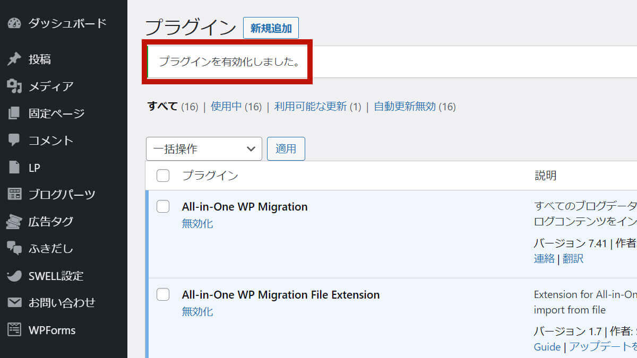
Task: Click the 適用 button
Action: coord(286,149)
